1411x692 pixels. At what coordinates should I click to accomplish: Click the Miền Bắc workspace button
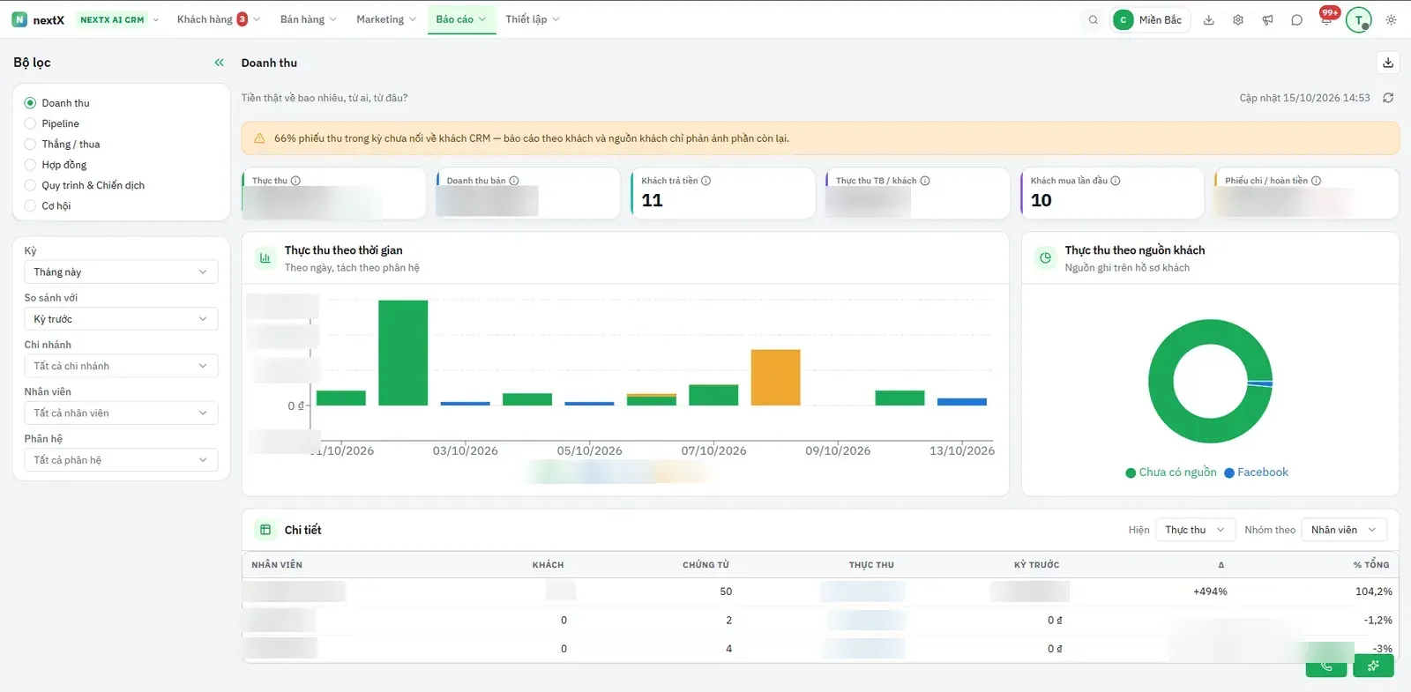(1151, 19)
